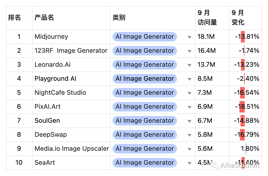Click the 18.1M visits cell
The width and height of the screenshot is (268, 176).
[212, 37]
